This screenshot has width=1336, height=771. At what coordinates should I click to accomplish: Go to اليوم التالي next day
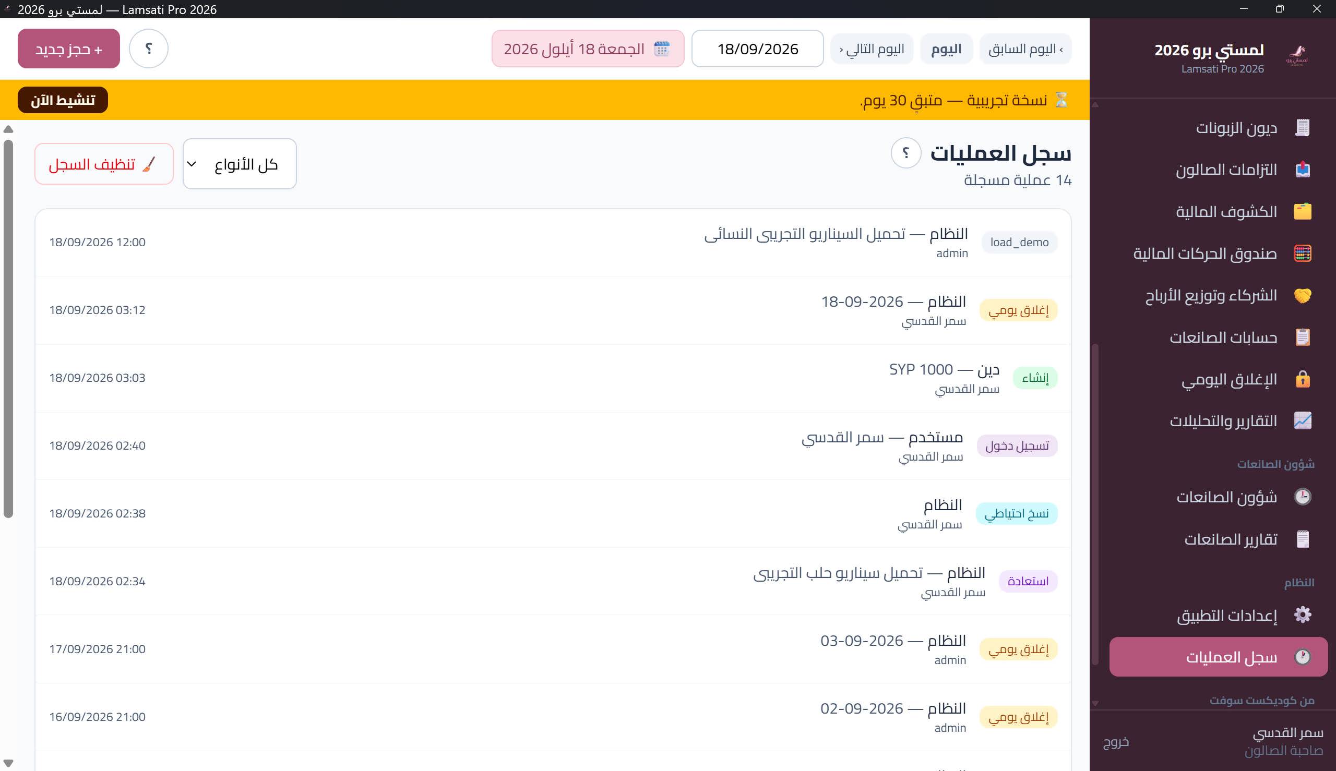pos(872,49)
